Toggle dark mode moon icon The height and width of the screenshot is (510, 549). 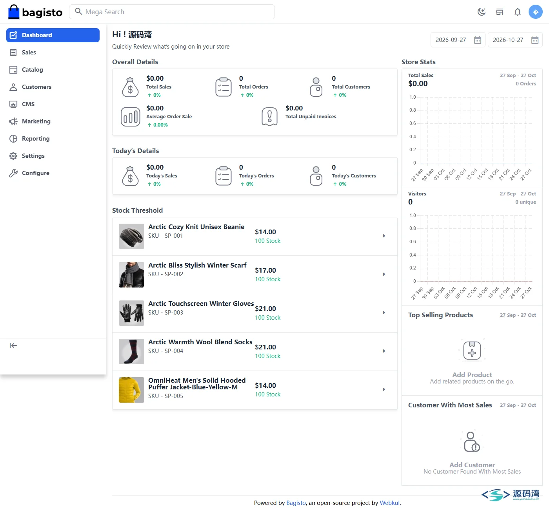(482, 12)
